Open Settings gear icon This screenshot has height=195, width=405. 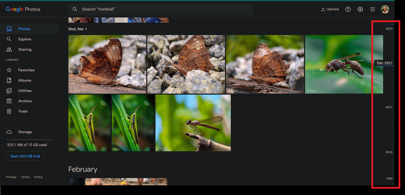[360, 9]
